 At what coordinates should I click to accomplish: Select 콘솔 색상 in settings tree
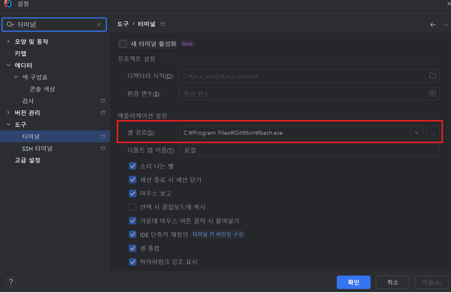pos(42,89)
